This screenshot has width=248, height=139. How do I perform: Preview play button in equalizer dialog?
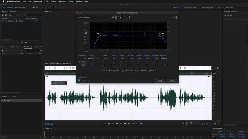[83, 80]
